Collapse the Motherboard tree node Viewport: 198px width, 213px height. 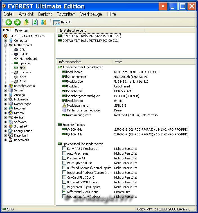5,45
